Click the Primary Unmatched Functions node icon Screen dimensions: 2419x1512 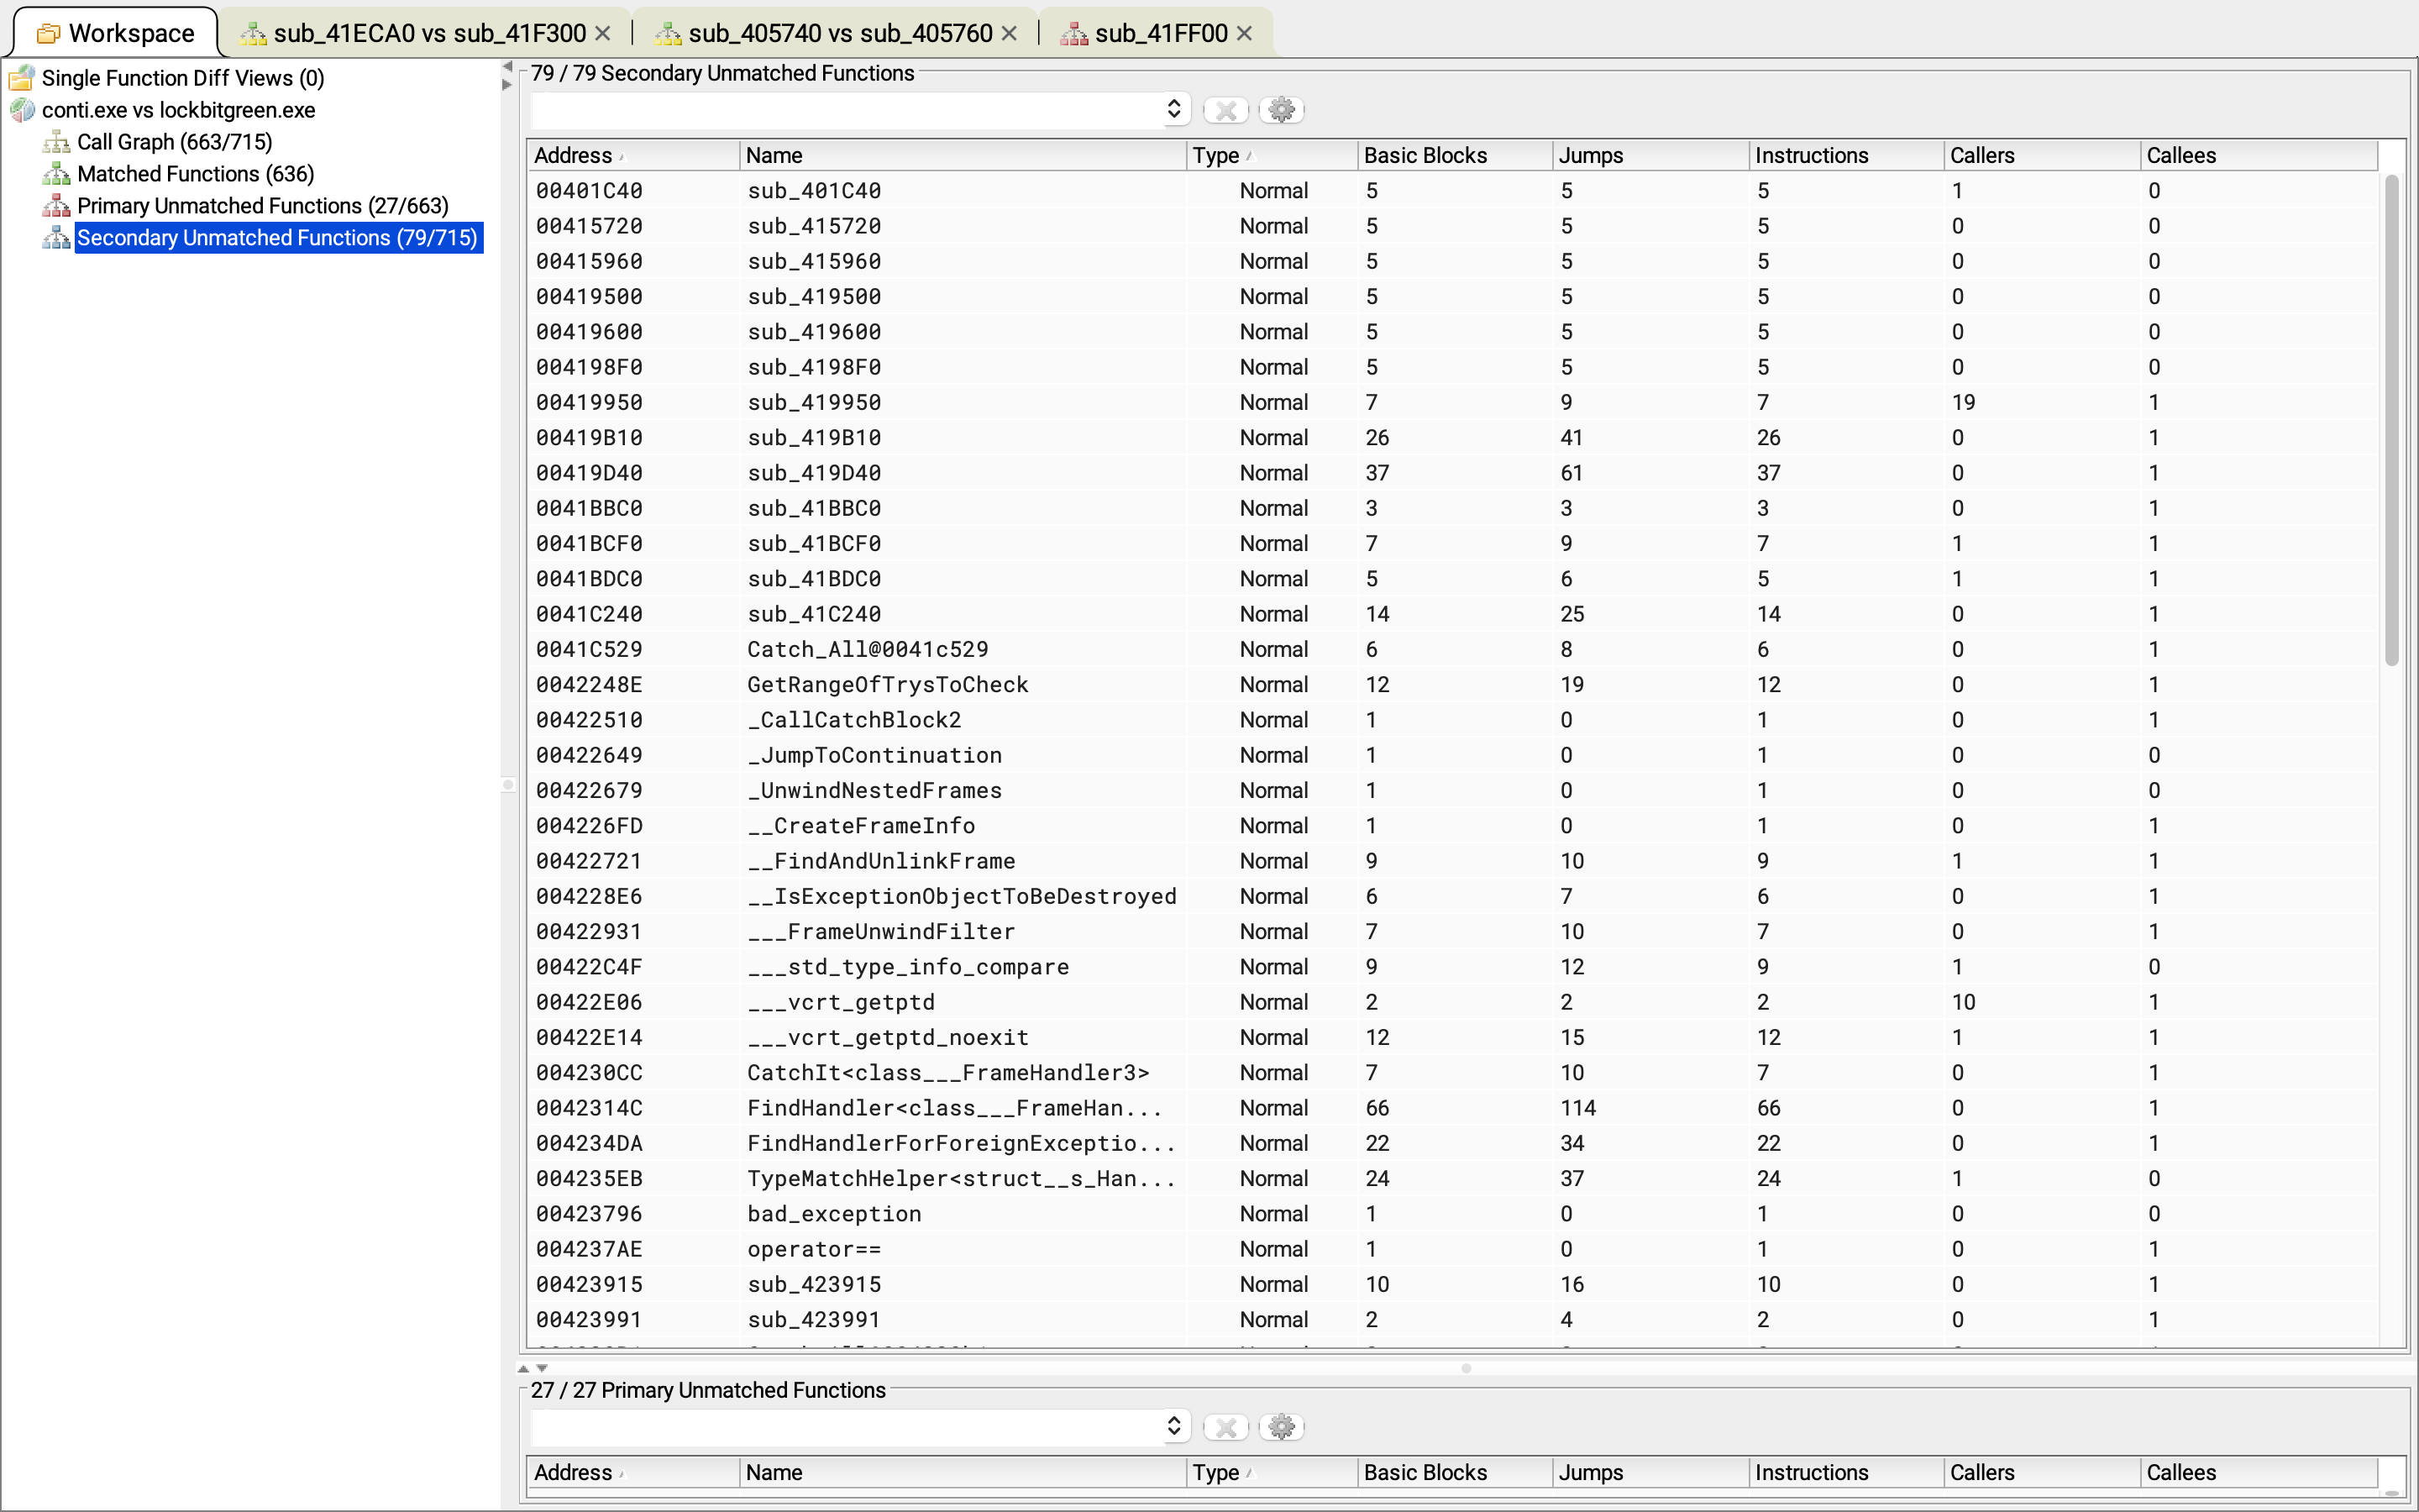[57, 205]
